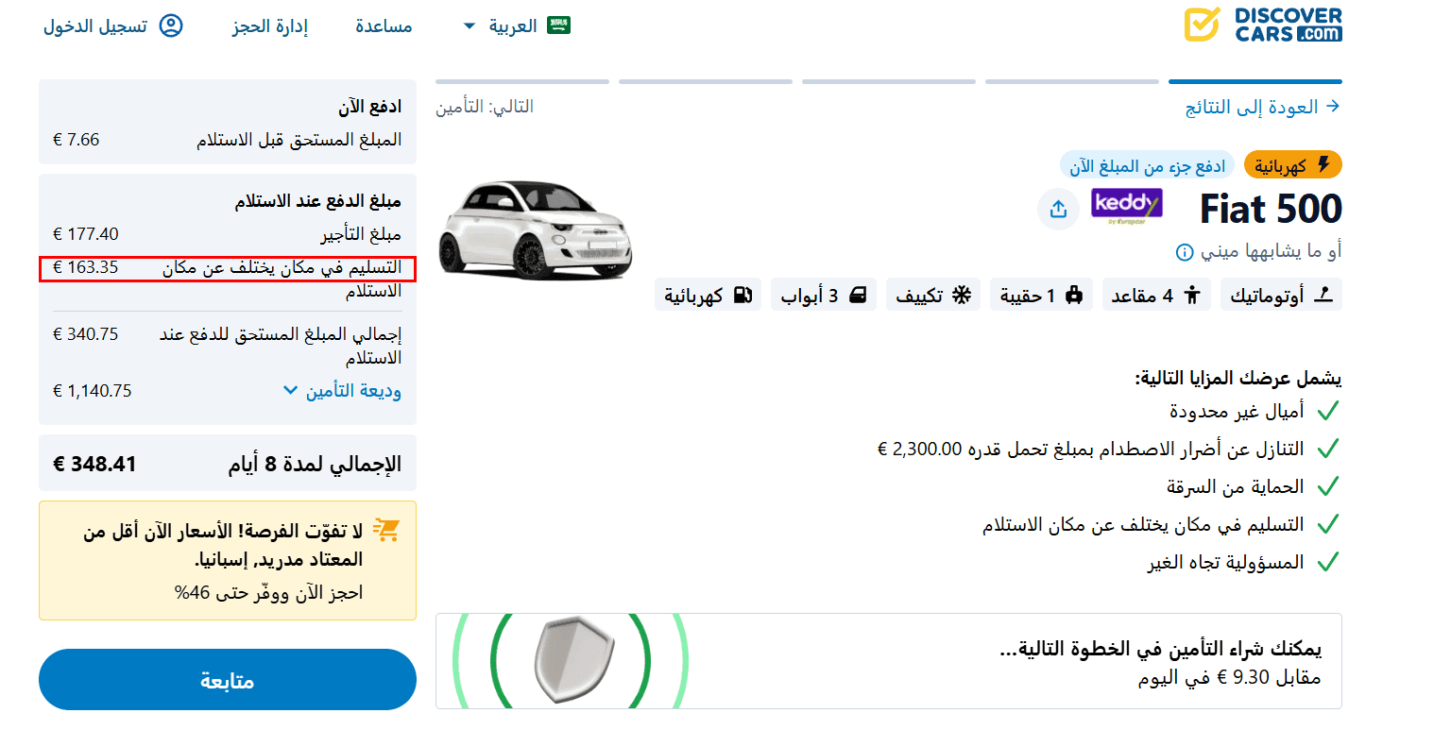
Task: Click the snowflake icon for تكييف
Action: pos(962,295)
